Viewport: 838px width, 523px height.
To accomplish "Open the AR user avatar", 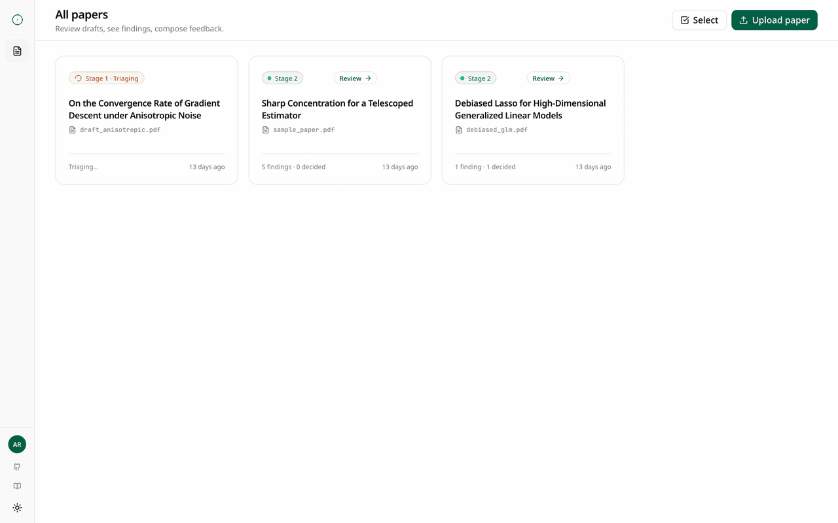I will [x=17, y=445].
